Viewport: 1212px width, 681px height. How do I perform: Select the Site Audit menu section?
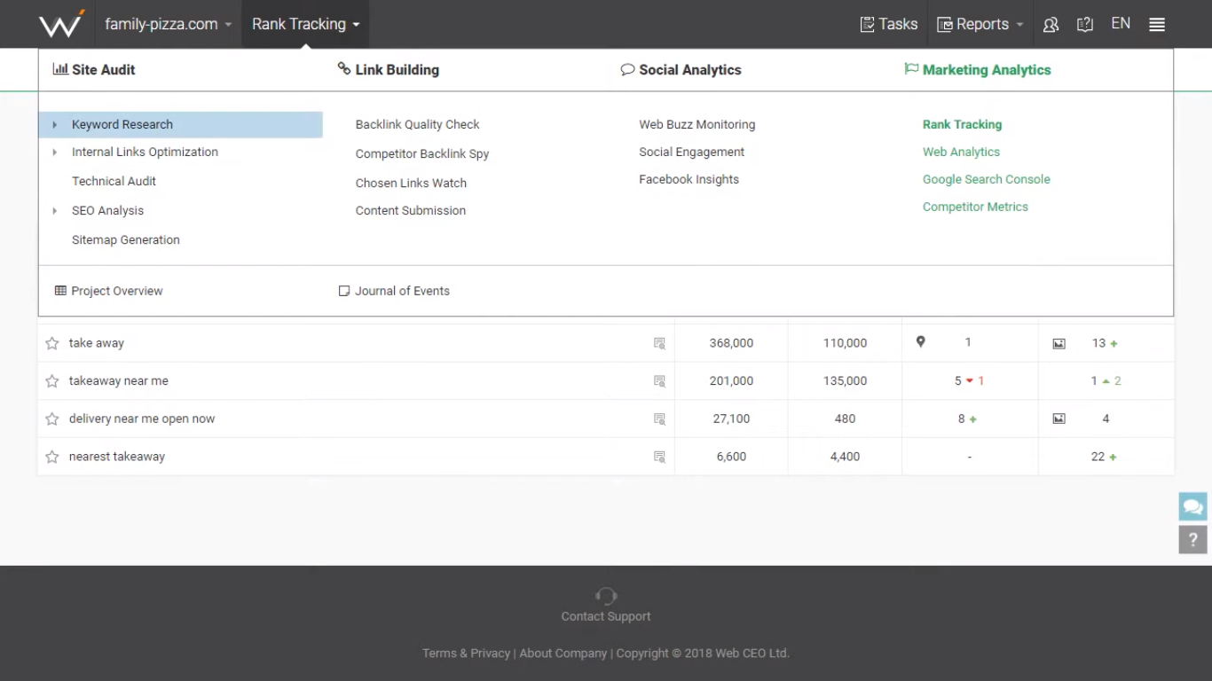point(94,70)
